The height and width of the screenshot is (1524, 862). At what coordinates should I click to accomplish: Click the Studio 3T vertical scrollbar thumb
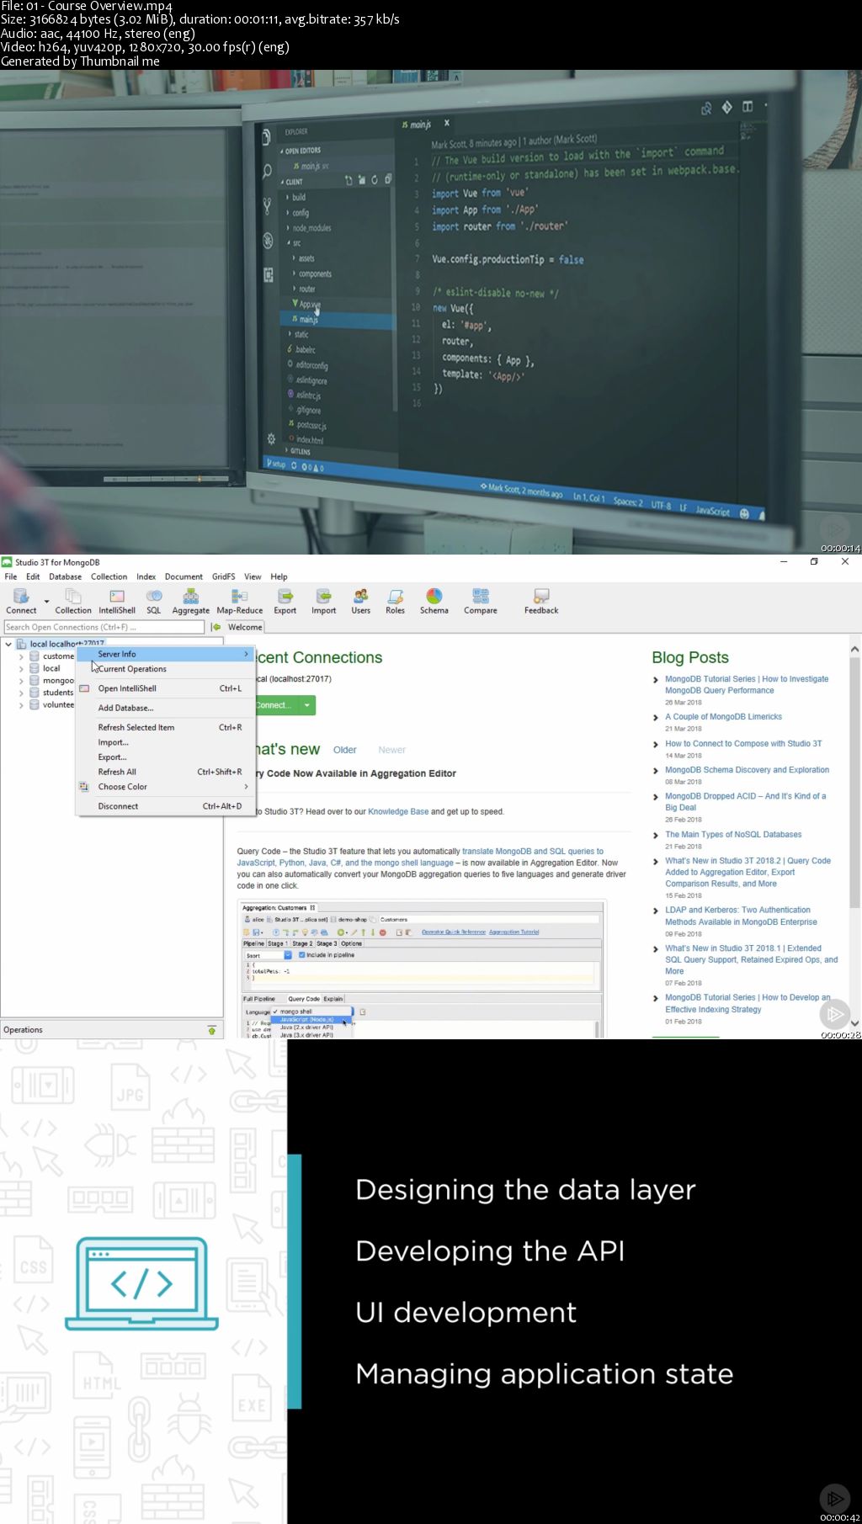(x=854, y=783)
